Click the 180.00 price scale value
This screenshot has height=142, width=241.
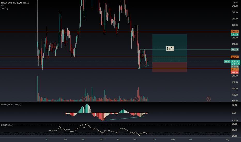[235, 88]
